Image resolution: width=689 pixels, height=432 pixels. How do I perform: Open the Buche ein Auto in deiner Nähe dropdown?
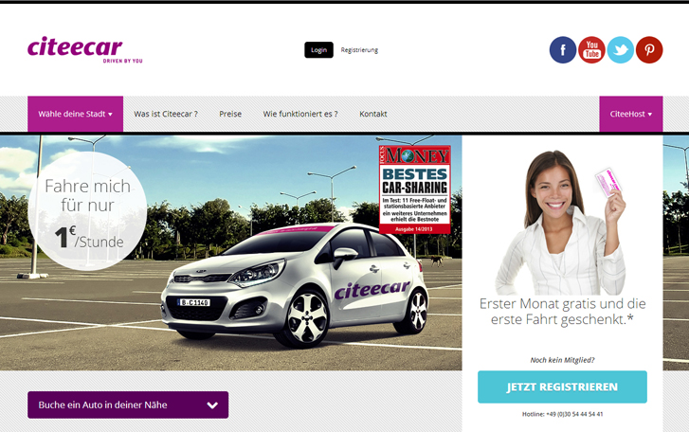pos(128,405)
